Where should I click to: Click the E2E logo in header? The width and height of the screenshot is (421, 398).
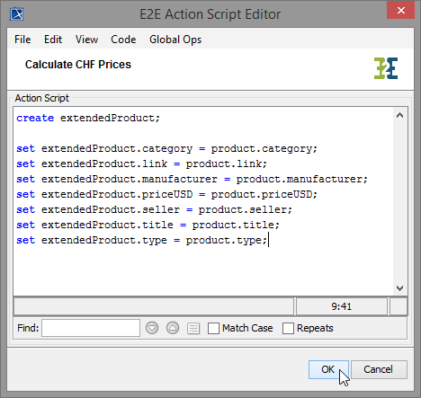click(x=386, y=68)
